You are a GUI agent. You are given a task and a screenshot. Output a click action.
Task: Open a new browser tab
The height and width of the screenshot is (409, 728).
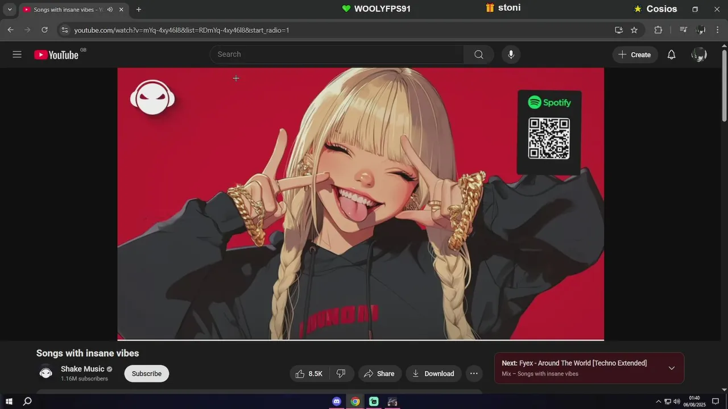[139, 10]
